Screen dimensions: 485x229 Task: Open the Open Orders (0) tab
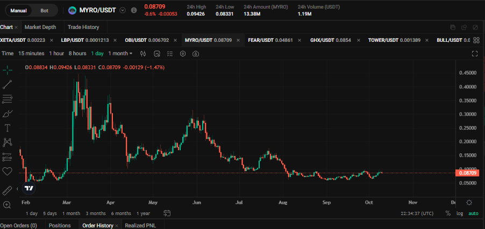[18, 226]
